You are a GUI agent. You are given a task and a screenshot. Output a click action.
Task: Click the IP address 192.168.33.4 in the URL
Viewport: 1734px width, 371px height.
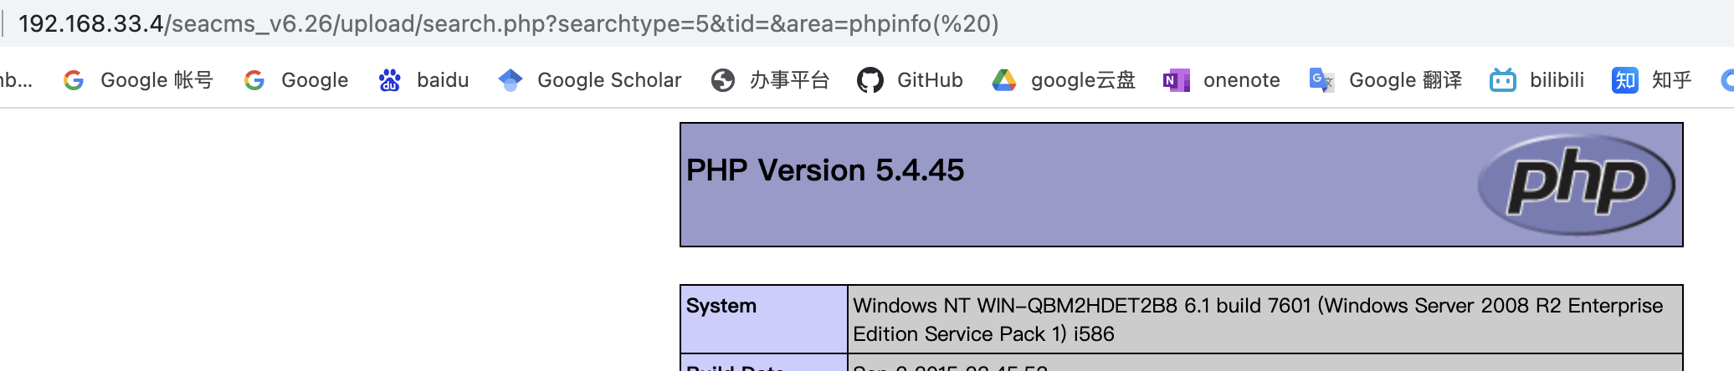pos(90,23)
